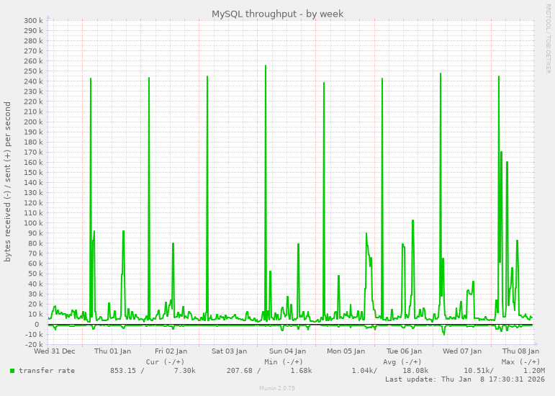
Task: Click the 'Mon 05 Jan' axis label
Action: pos(346,351)
